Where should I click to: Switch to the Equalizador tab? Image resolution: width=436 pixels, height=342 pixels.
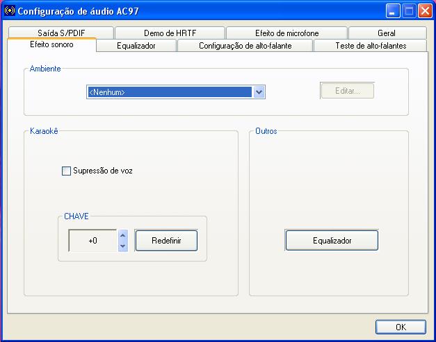coord(136,46)
